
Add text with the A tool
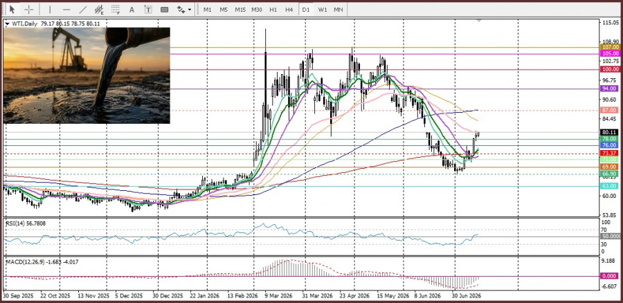[132, 9]
